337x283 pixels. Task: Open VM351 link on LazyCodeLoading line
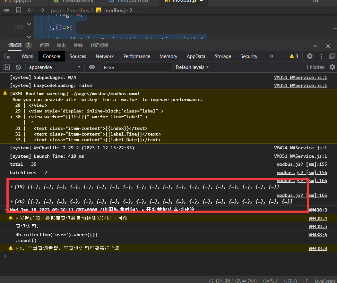click(300, 85)
